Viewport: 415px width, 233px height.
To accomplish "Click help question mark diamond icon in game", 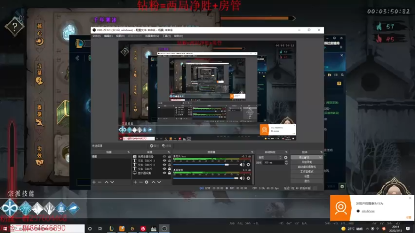I will click(15, 26).
